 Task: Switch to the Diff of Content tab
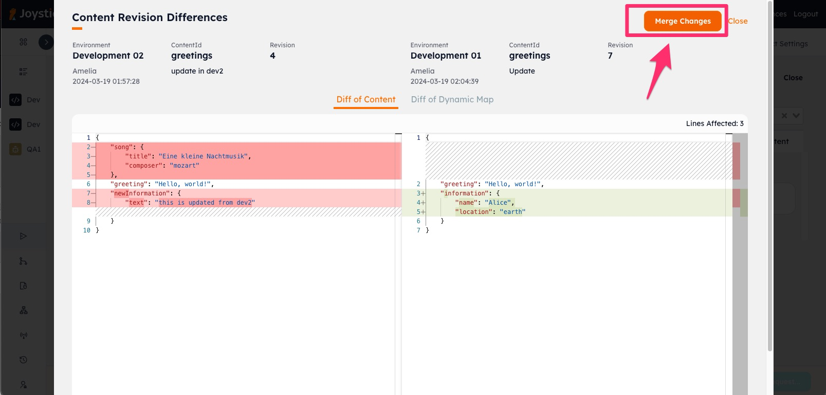tap(366, 100)
